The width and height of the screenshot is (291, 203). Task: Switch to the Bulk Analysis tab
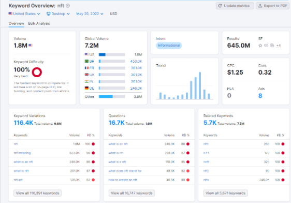(39, 23)
